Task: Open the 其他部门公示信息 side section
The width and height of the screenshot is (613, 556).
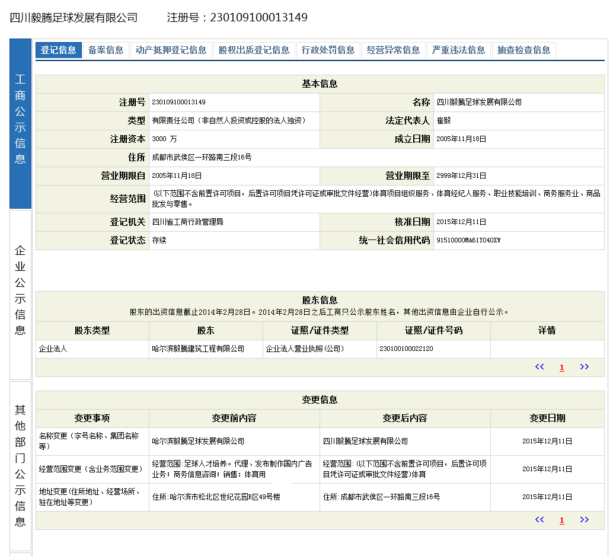Action: [20, 466]
